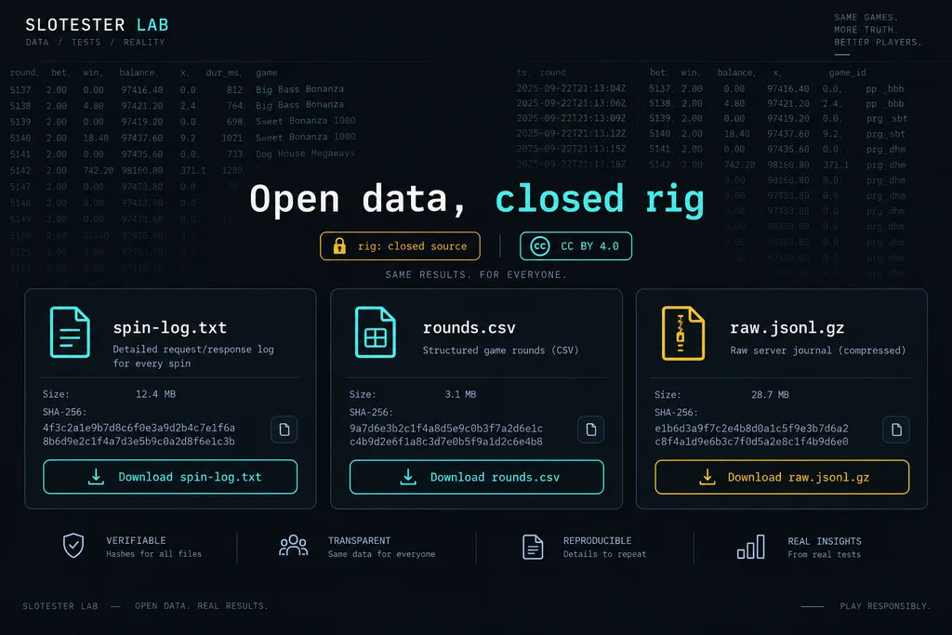The width and height of the screenshot is (952, 635).
Task: Click the 'dur_ms' column header
Action: [x=222, y=73]
